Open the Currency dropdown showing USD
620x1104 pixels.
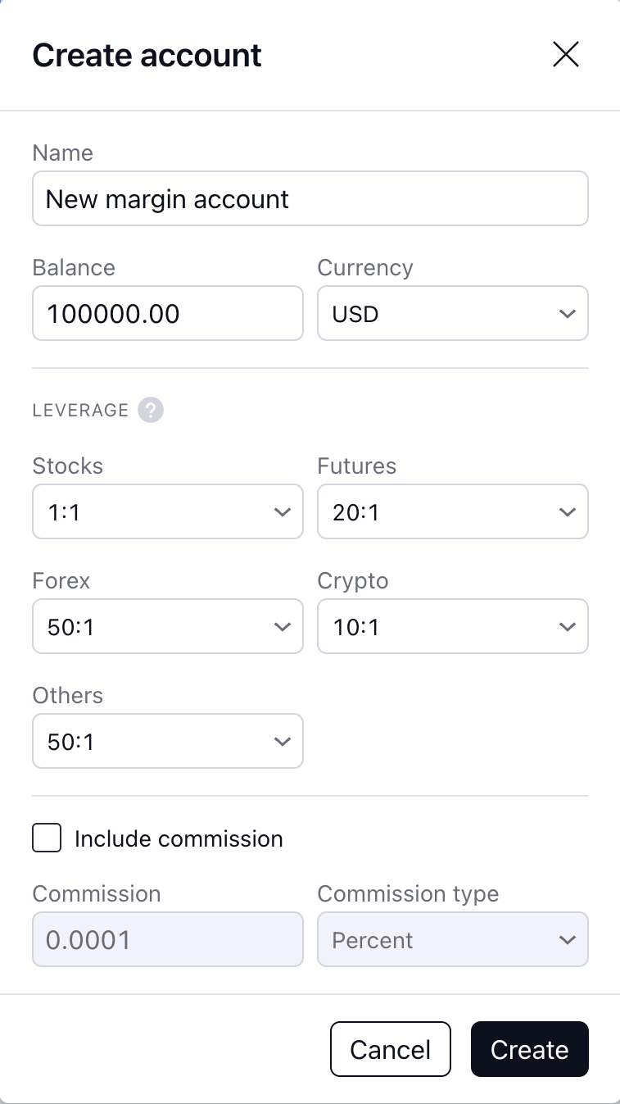click(452, 313)
